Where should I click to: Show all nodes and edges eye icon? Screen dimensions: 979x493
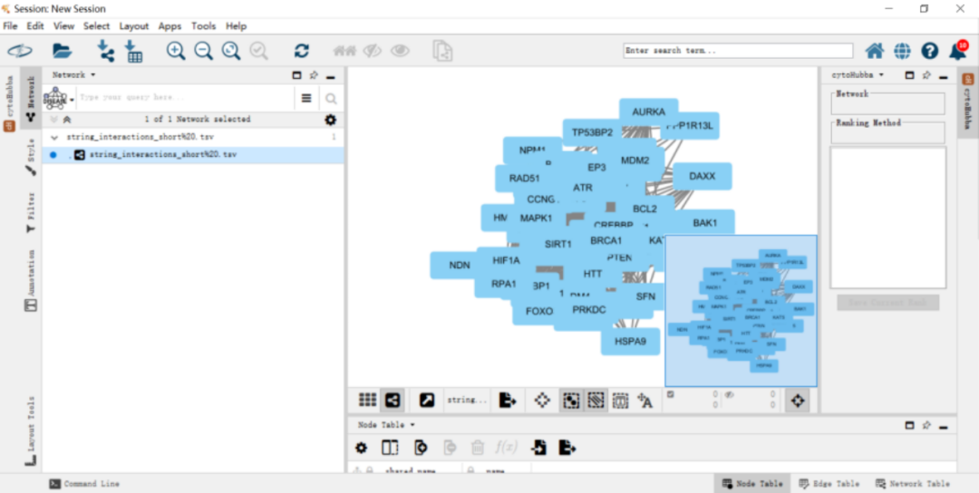coord(400,51)
